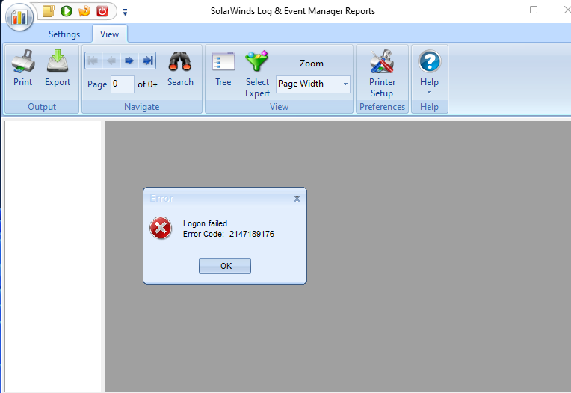Click the Page number input field
Viewport: 571px width, 393px height.
click(x=123, y=84)
